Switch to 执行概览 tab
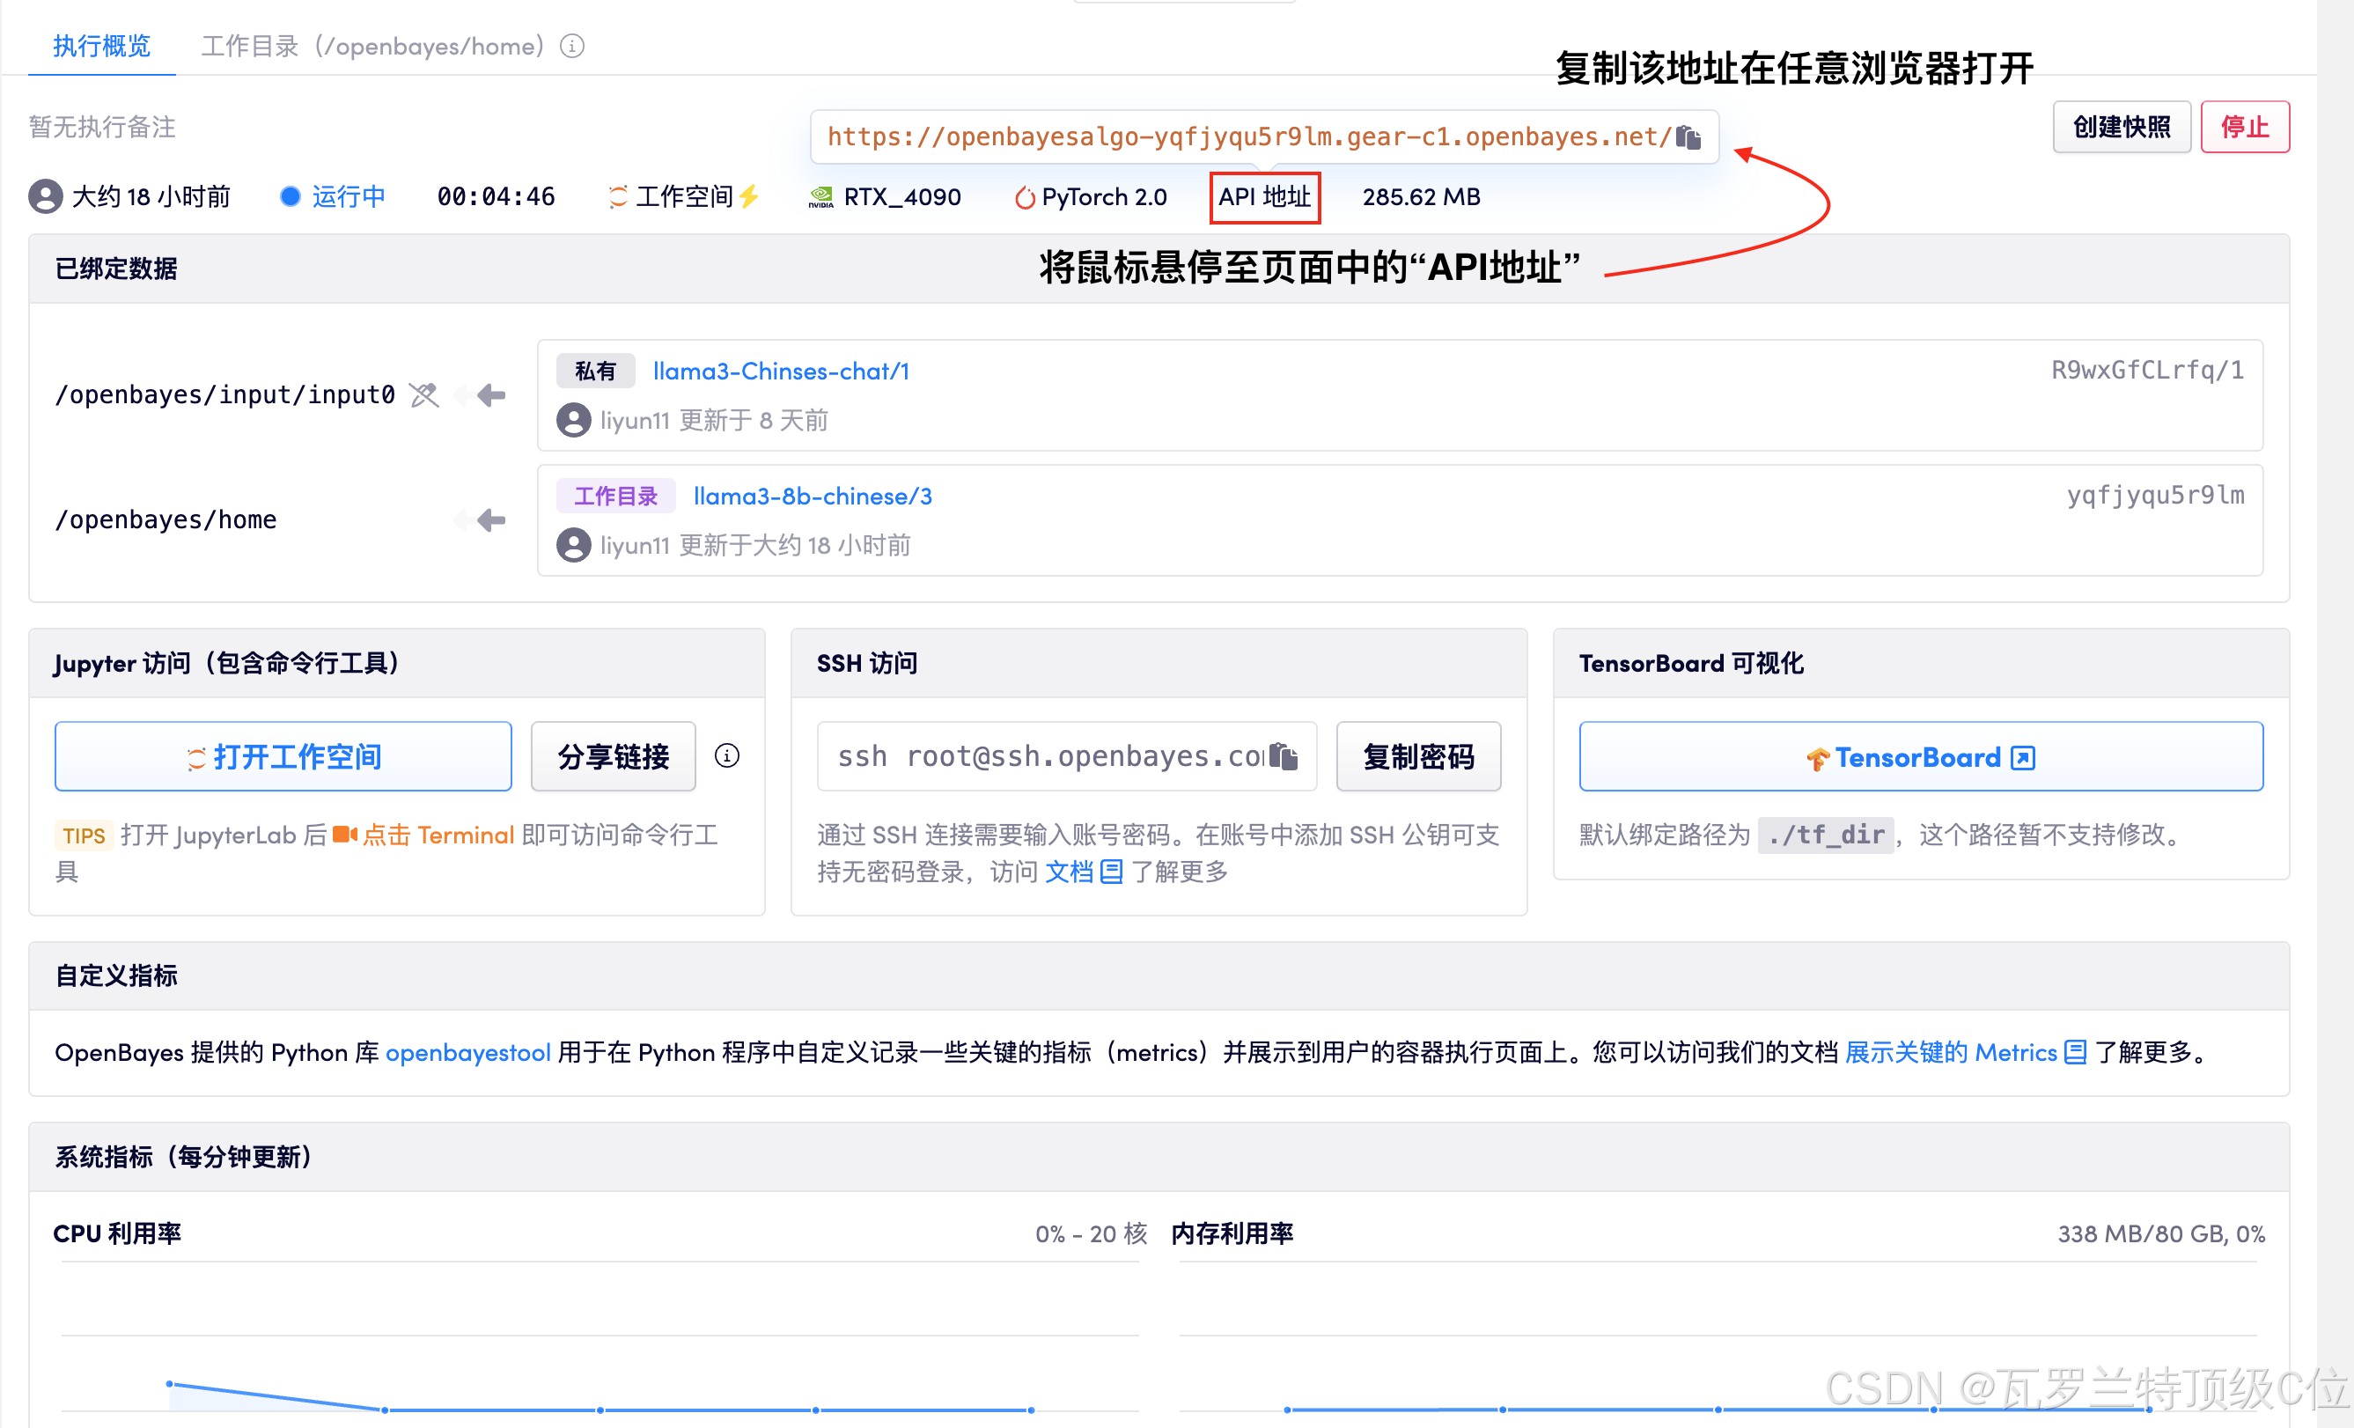 (101, 46)
